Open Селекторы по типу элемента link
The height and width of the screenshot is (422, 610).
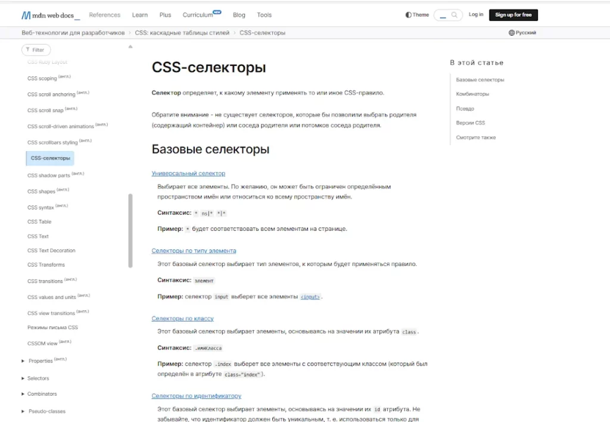tap(194, 251)
